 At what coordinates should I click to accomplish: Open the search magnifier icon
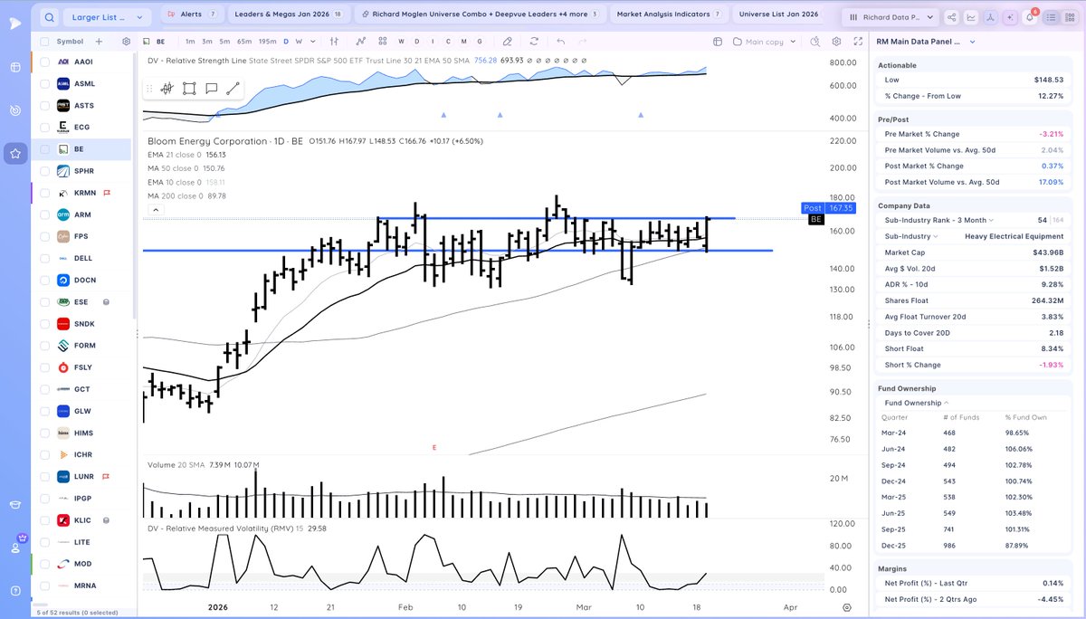pyautogui.click(x=49, y=16)
